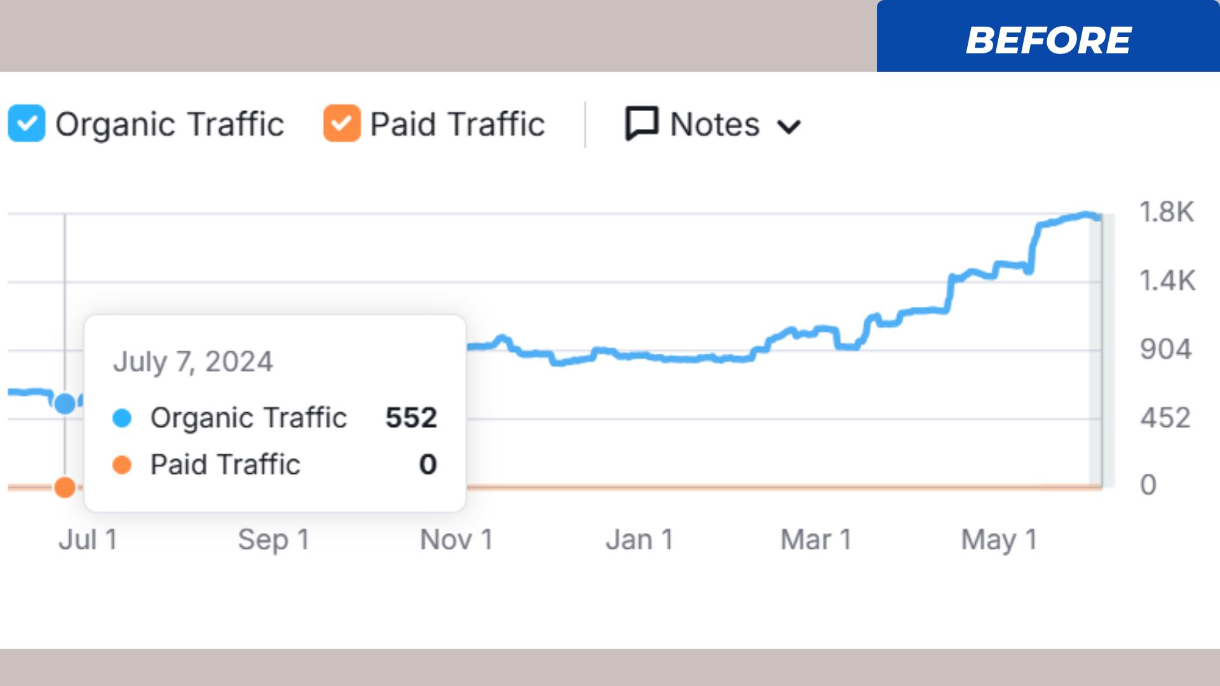Click the 1.8K y-axis label
1220x686 pixels.
click(1167, 212)
